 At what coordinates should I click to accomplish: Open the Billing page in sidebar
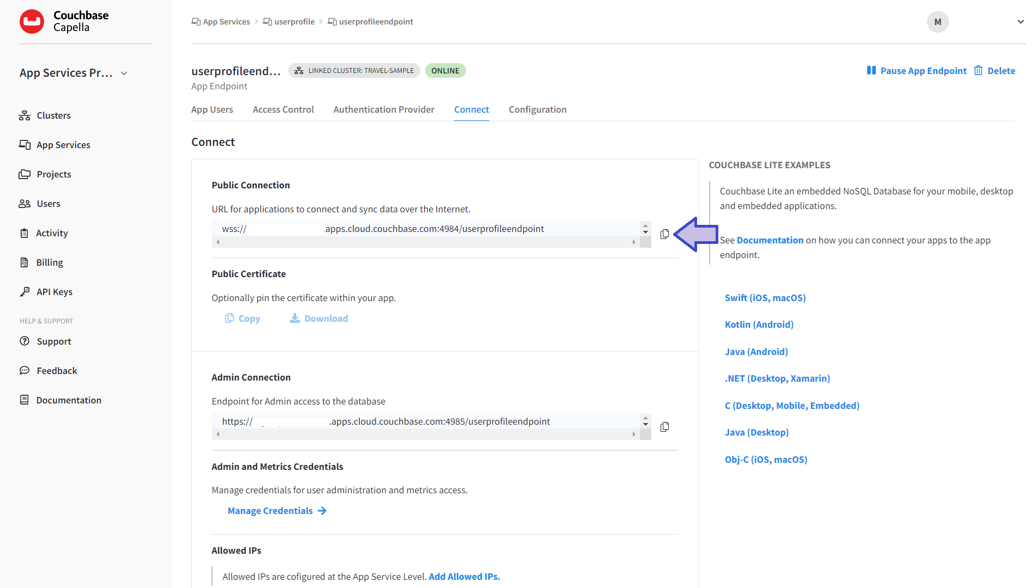pos(49,262)
